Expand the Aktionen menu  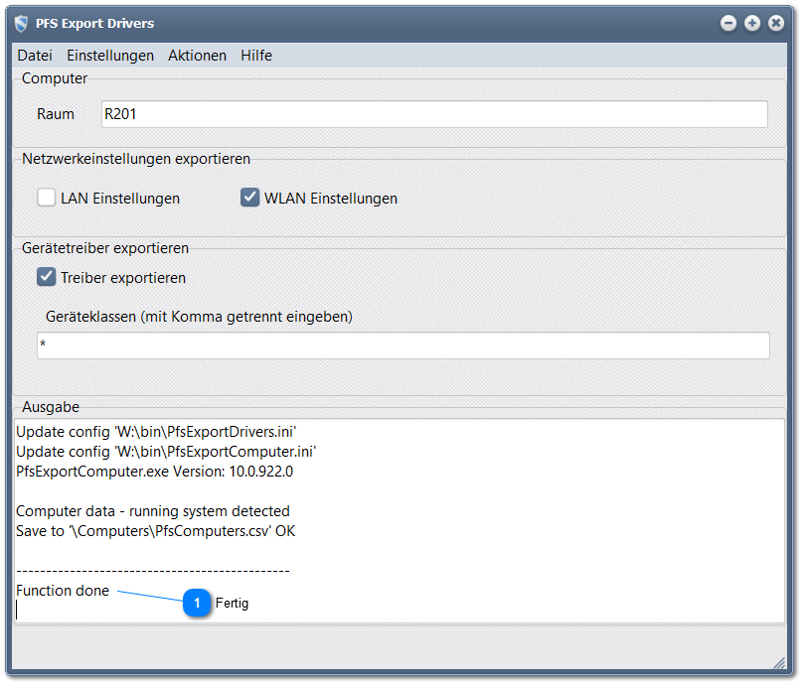[197, 56]
